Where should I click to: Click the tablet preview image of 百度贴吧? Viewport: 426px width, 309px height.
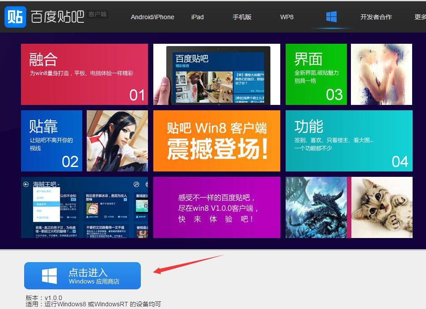(x=217, y=74)
